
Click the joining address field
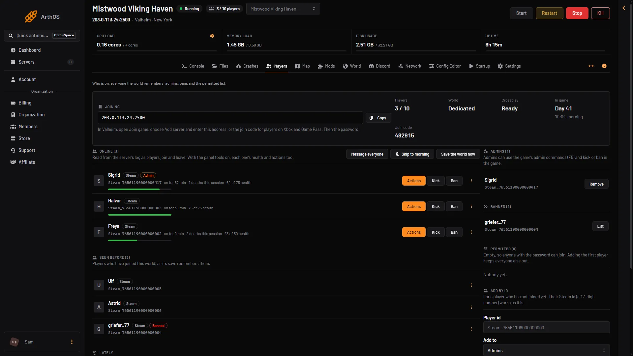pyautogui.click(x=230, y=118)
